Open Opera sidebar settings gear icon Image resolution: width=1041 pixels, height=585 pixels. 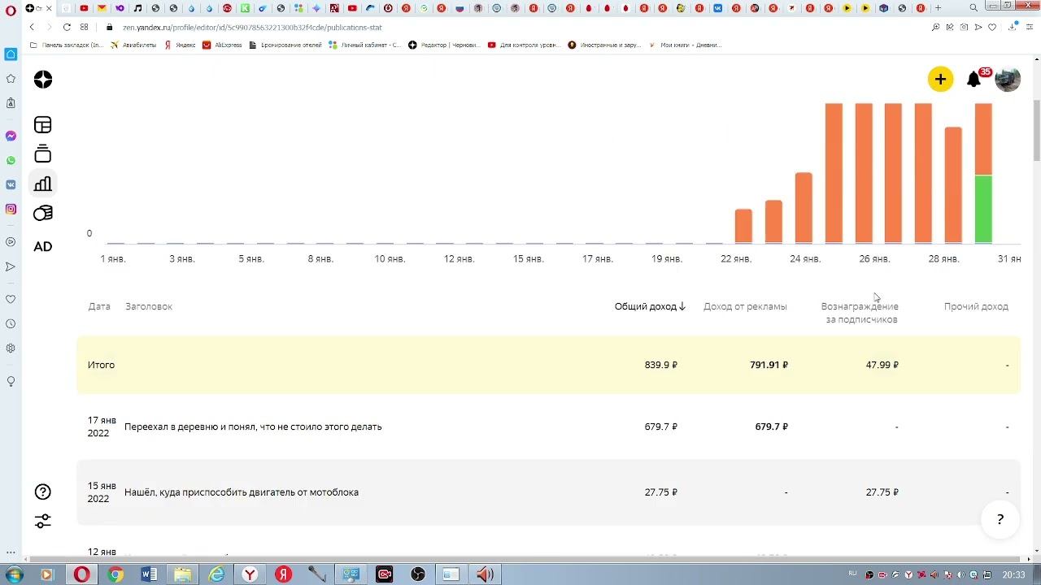11,348
